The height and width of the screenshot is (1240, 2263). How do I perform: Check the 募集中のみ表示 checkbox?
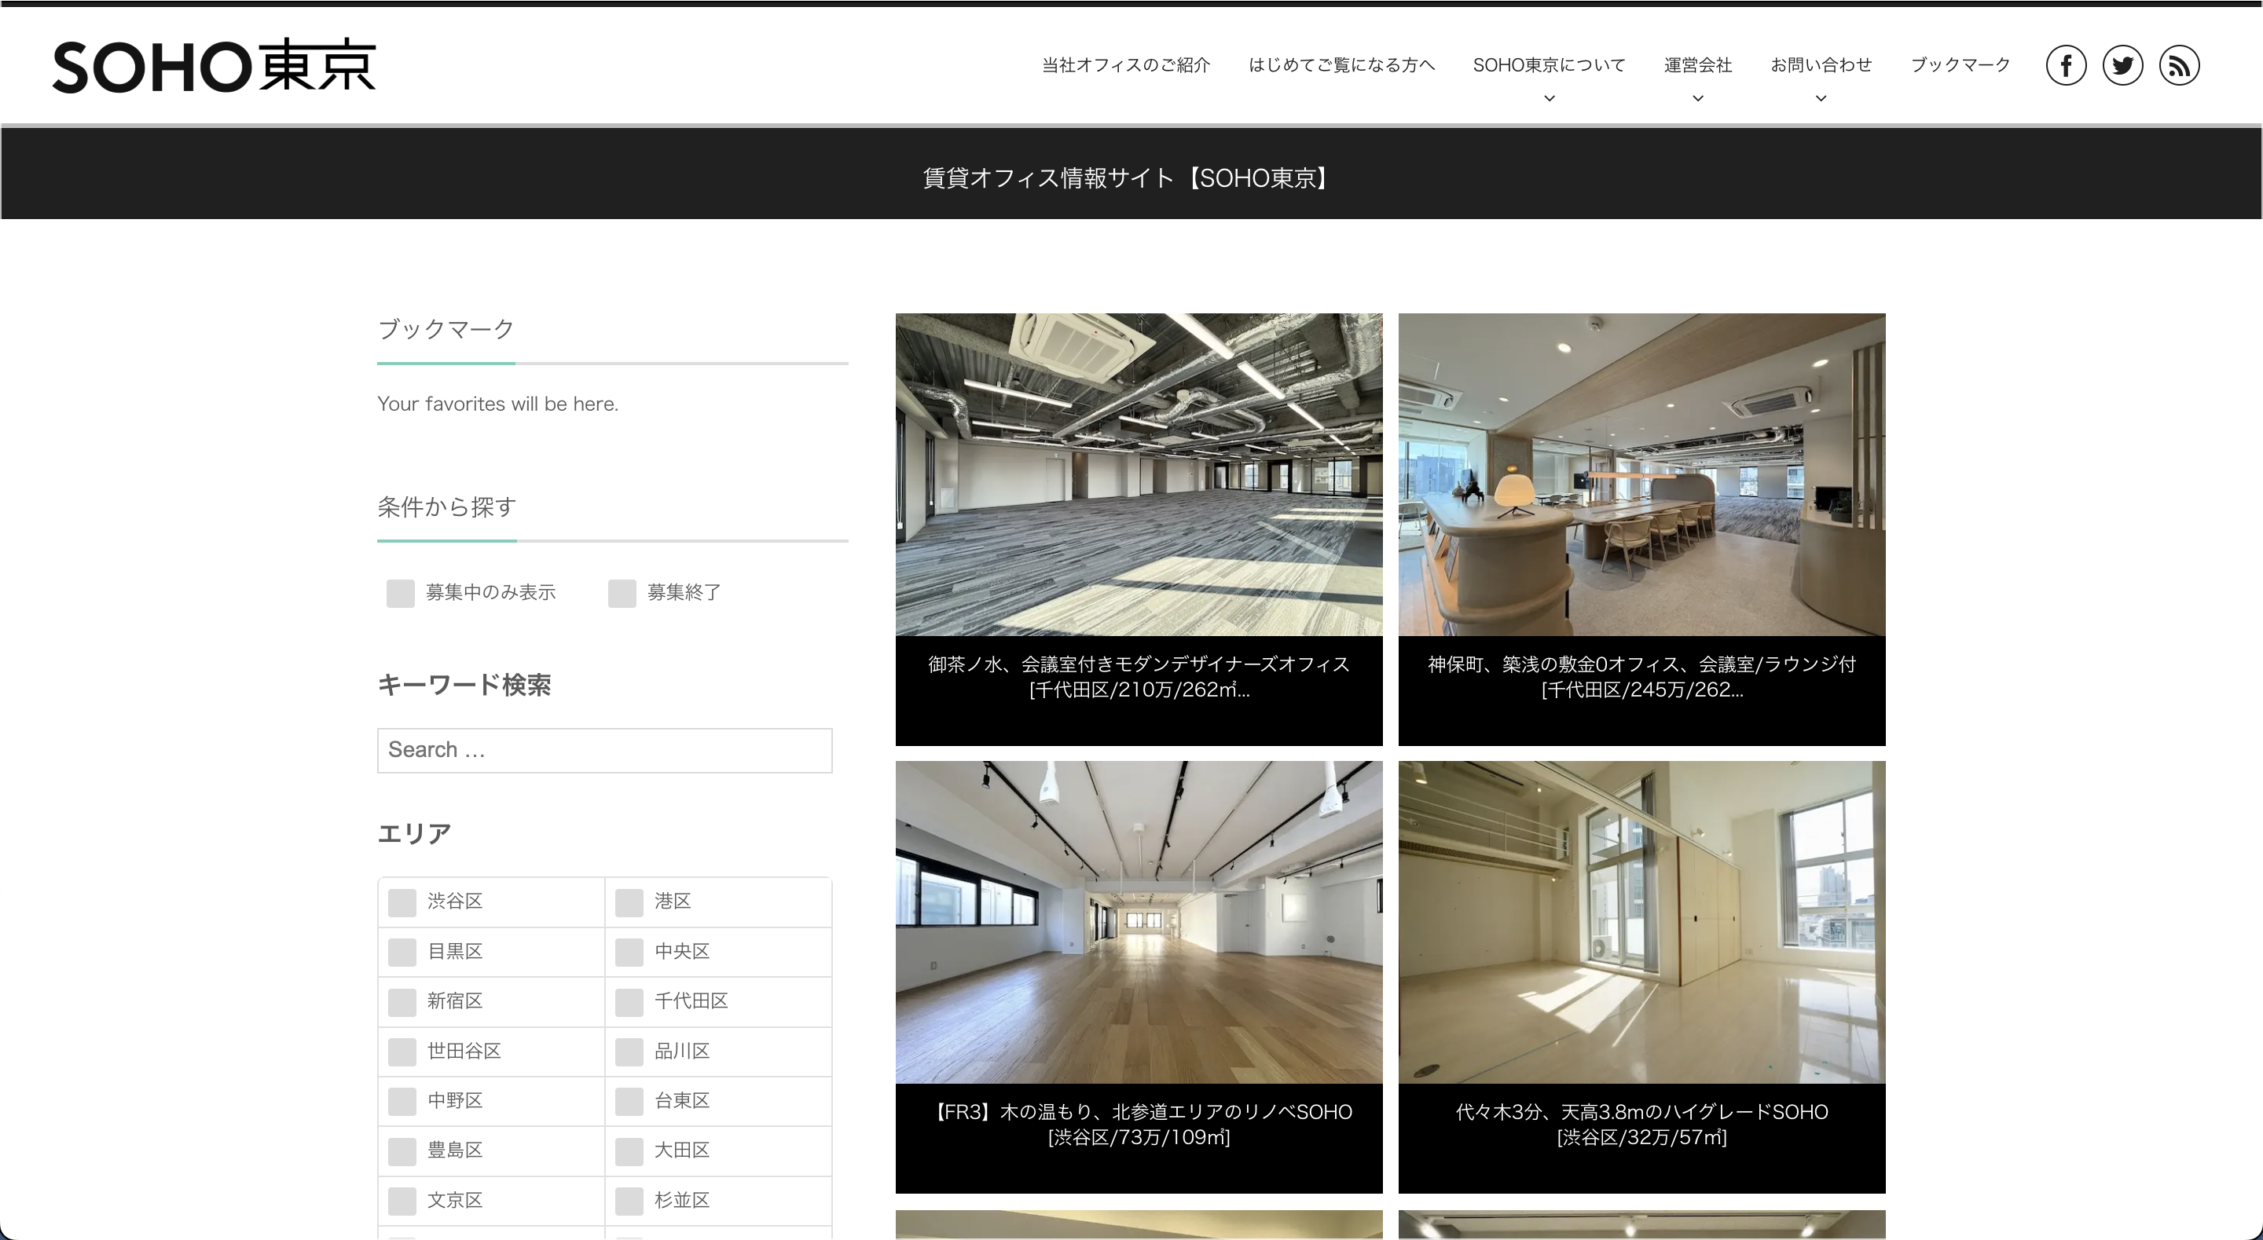pos(401,593)
